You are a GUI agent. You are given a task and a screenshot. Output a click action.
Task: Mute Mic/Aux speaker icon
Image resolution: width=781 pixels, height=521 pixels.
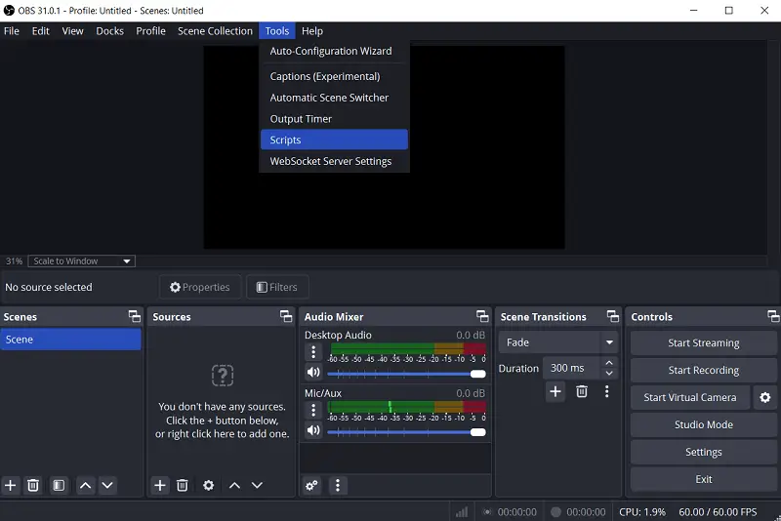pyautogui.click(x=313, y=430)
